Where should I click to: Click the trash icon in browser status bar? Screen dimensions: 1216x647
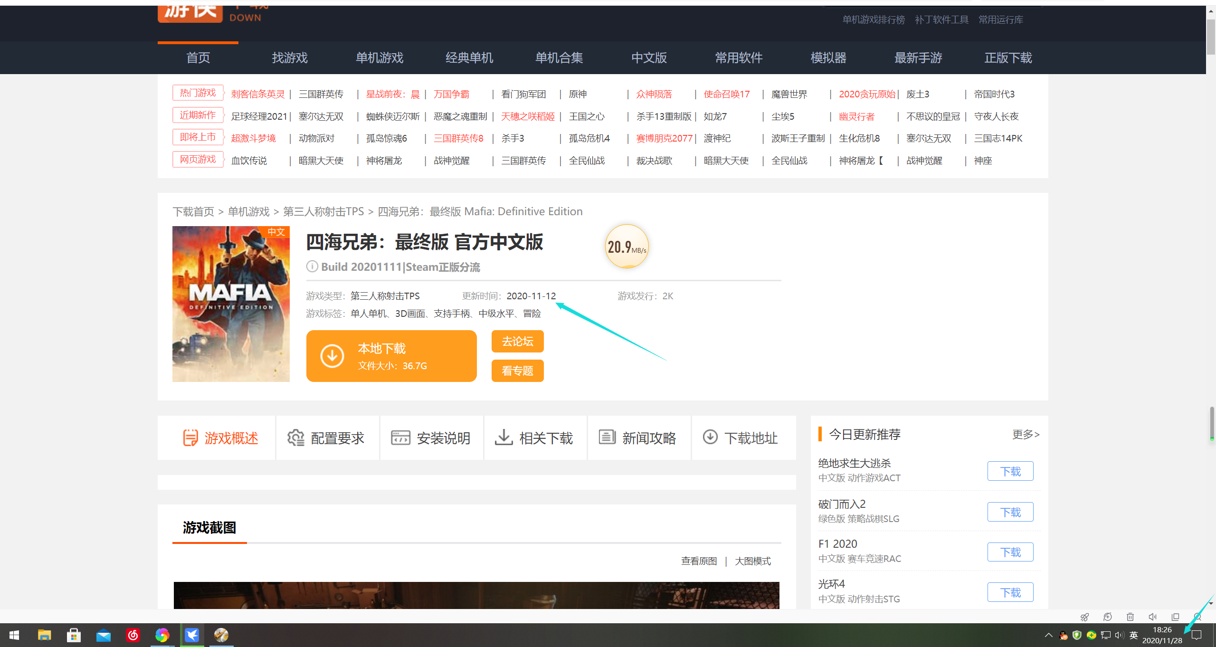coord(1130,617)
